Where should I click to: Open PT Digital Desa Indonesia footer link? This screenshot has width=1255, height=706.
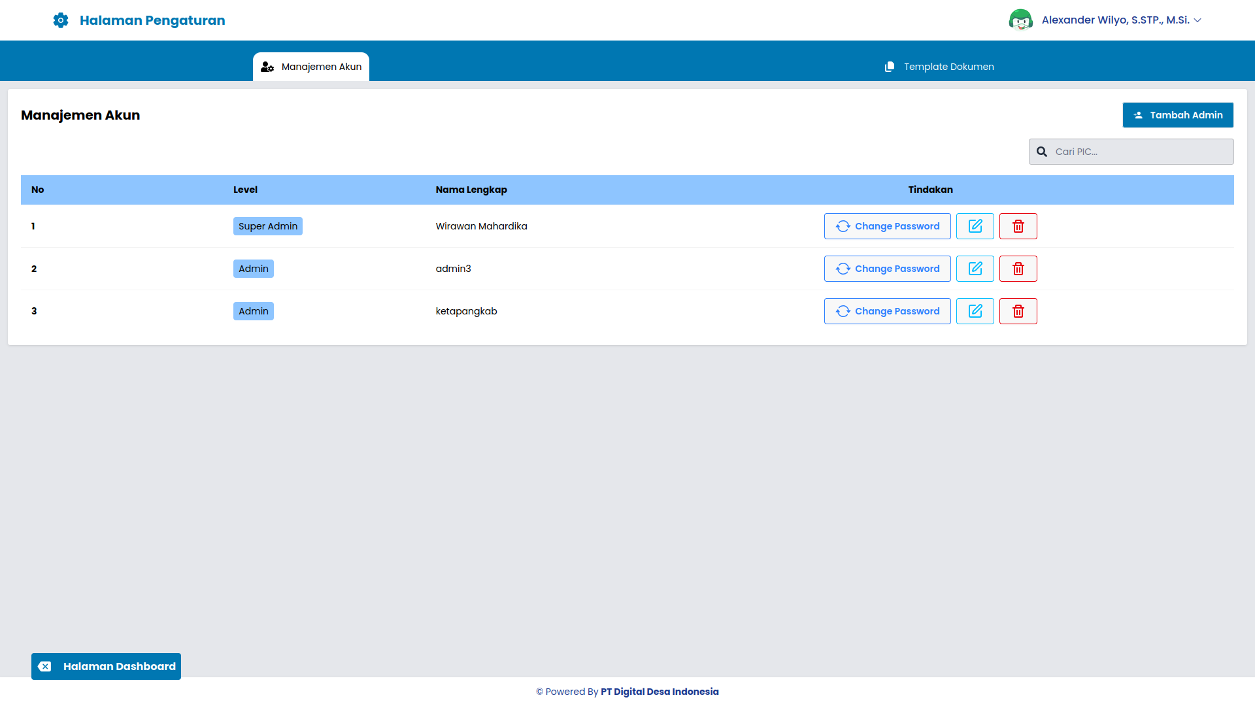coord(659,692)
